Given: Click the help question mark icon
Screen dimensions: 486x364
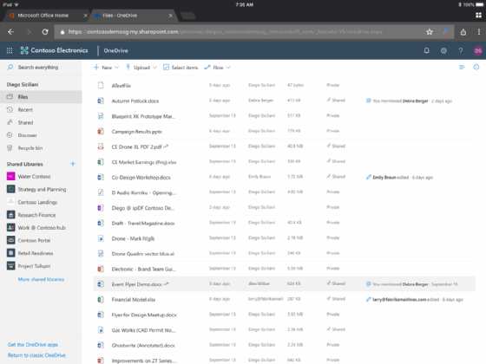Looking at the screenshot, I should pyautogui.click(x=461, y=50).
